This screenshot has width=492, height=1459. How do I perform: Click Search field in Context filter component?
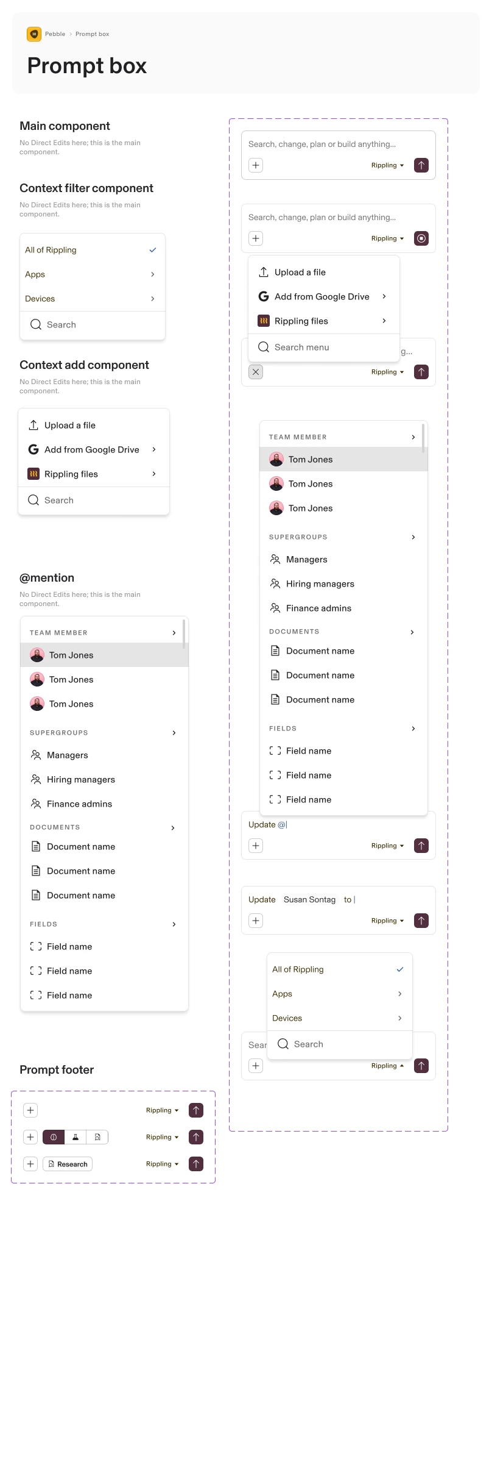(92, 325)
